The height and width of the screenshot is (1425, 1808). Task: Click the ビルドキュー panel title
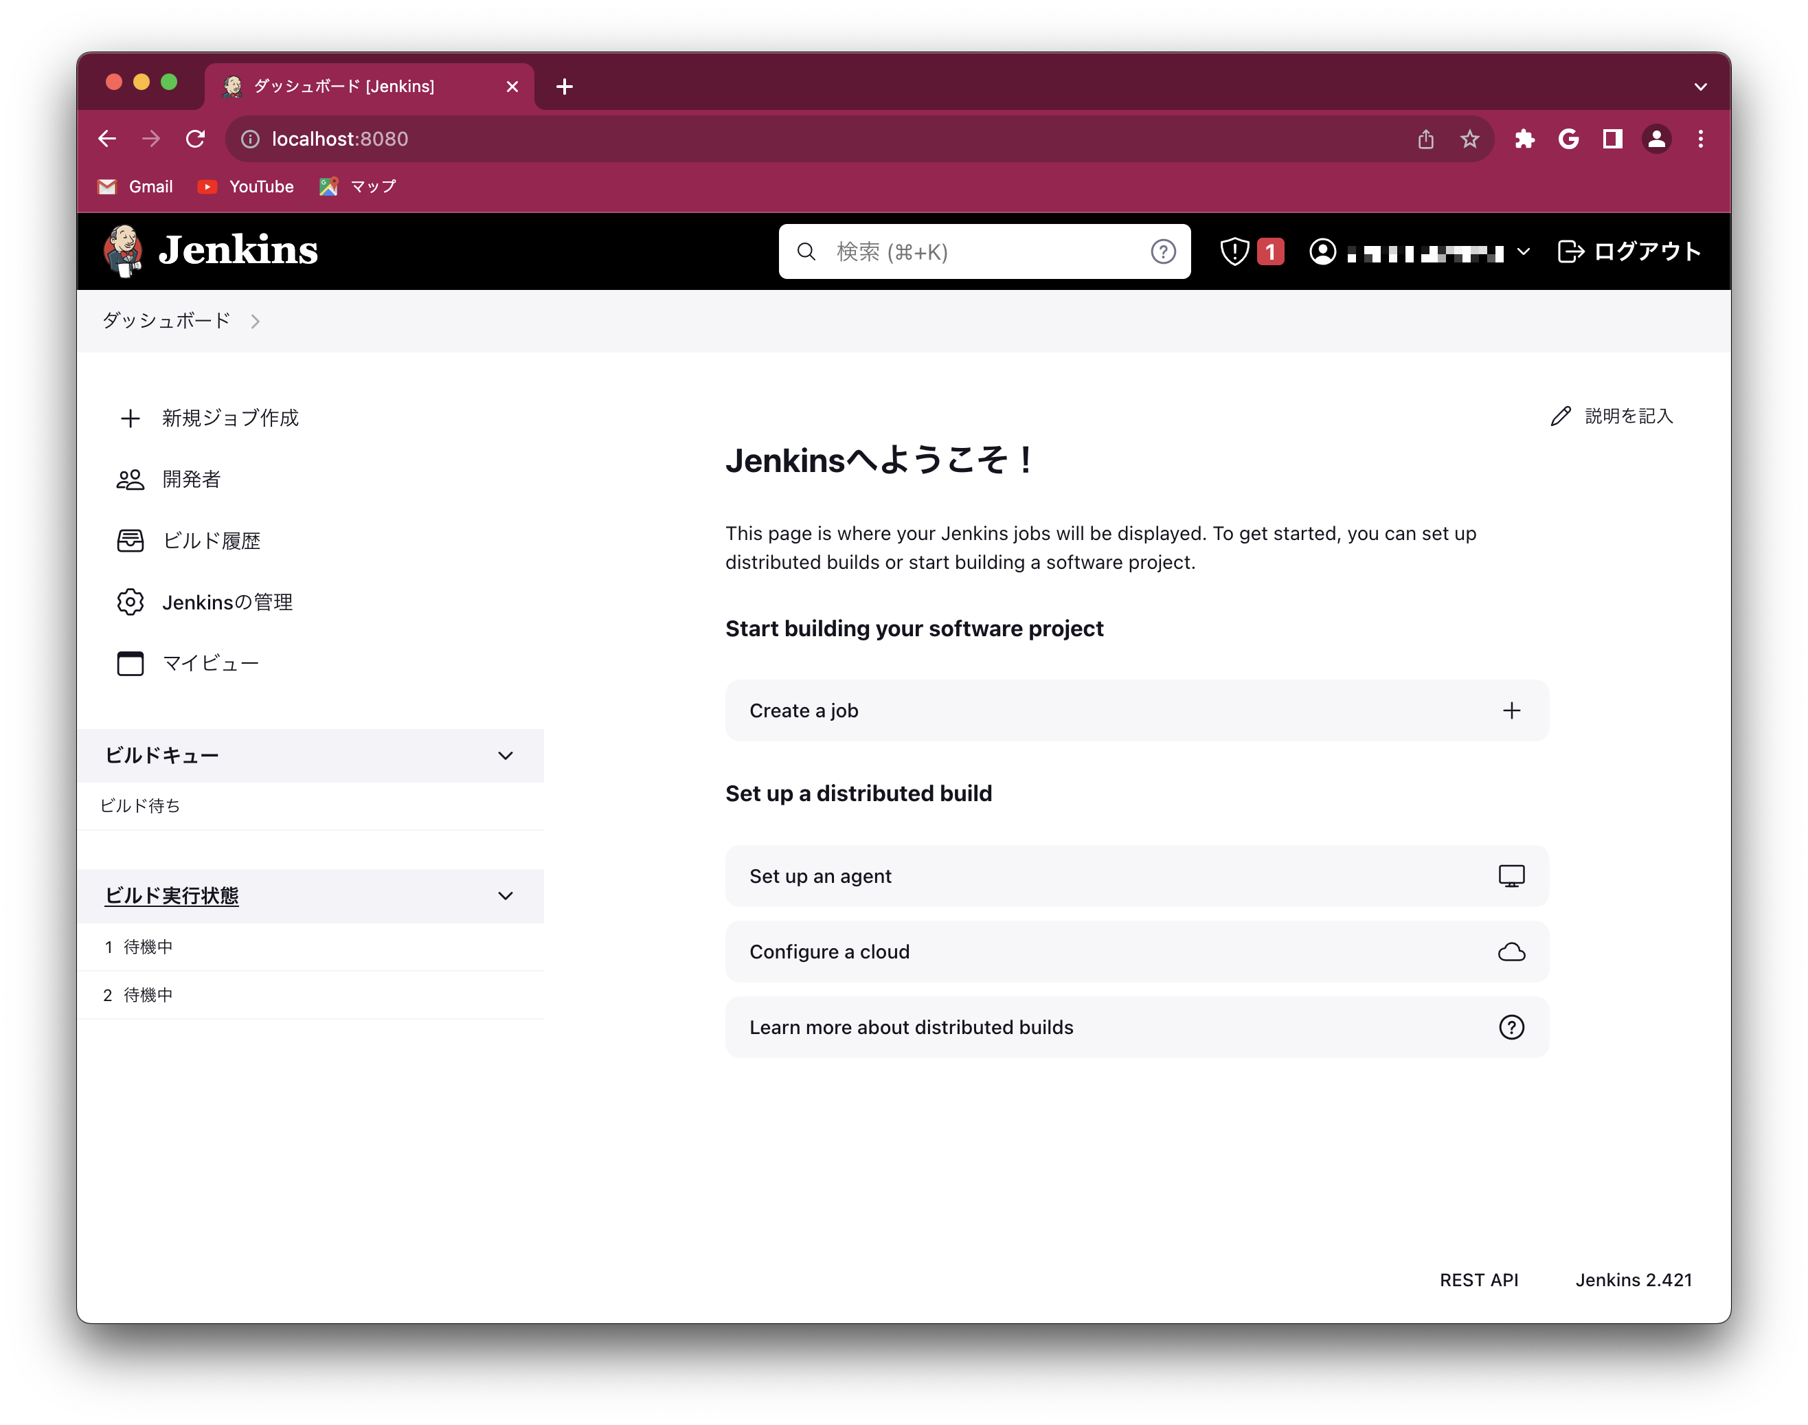coord(162,756)
